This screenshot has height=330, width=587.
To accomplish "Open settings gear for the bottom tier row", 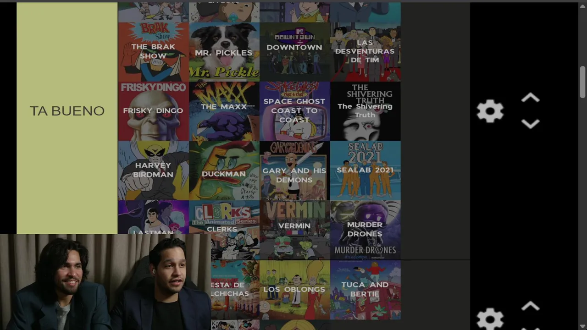I will pyautogui.click(x=490, y=319).
